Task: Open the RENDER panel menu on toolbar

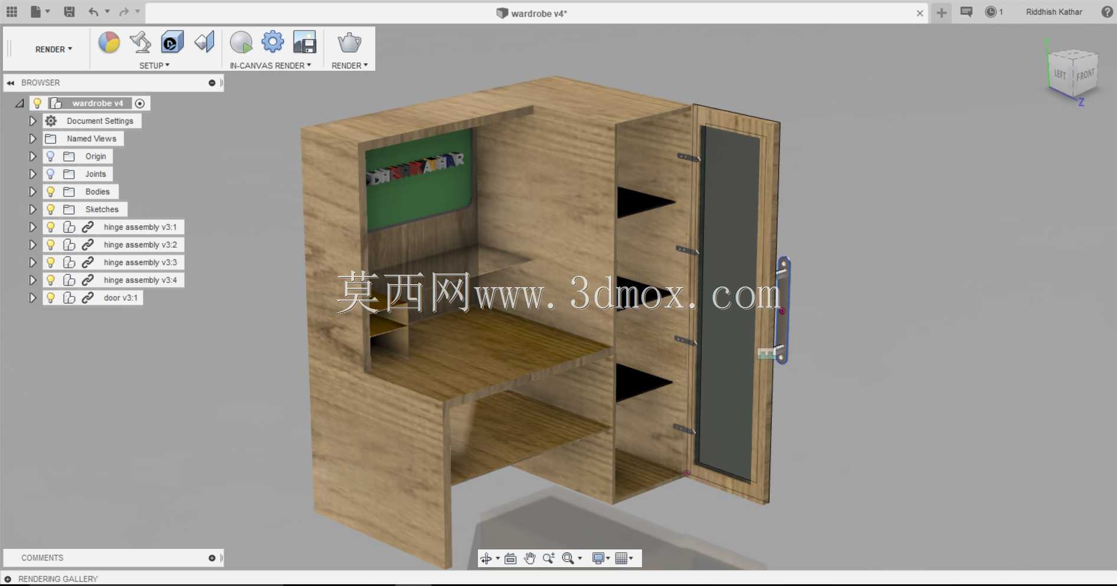Action: pyautogui.click(x=349, y=65)
